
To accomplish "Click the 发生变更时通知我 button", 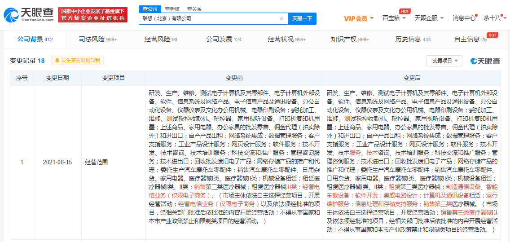I will coord(77,60).
